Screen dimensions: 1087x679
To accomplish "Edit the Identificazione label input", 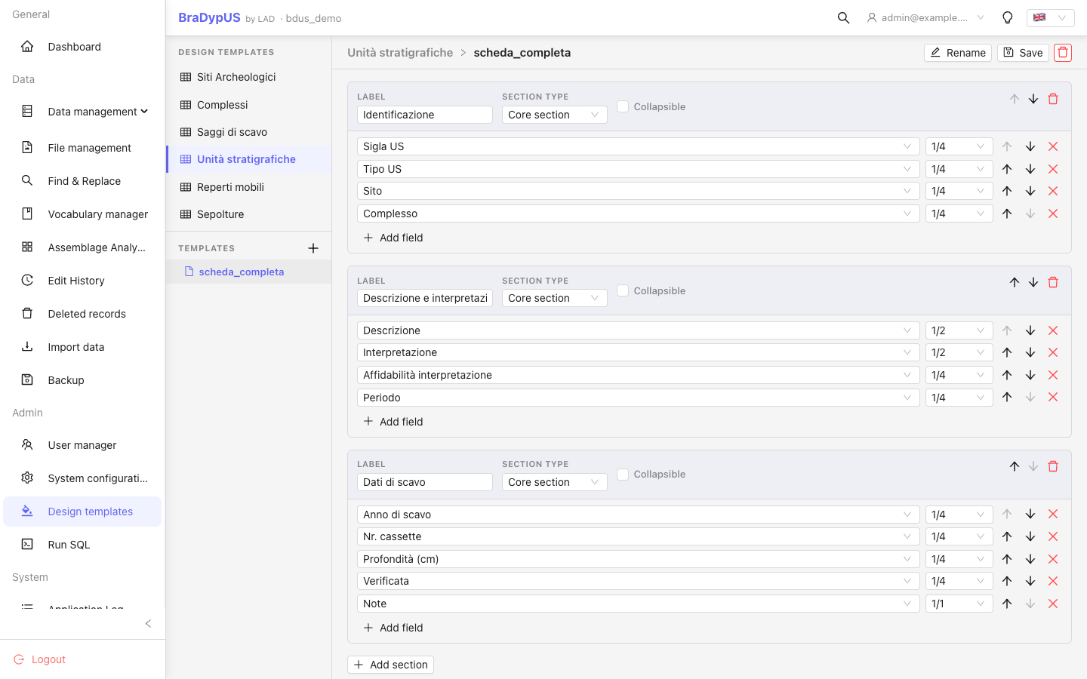I will [x=425, y=115].
